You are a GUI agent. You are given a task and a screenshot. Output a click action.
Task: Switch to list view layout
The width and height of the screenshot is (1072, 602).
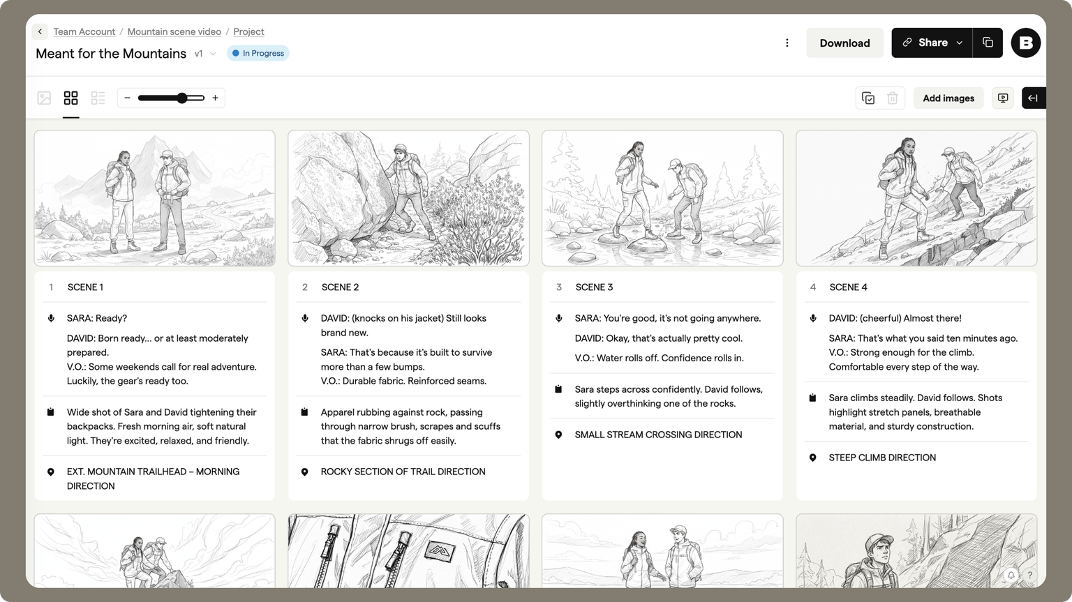click(98, 98)
